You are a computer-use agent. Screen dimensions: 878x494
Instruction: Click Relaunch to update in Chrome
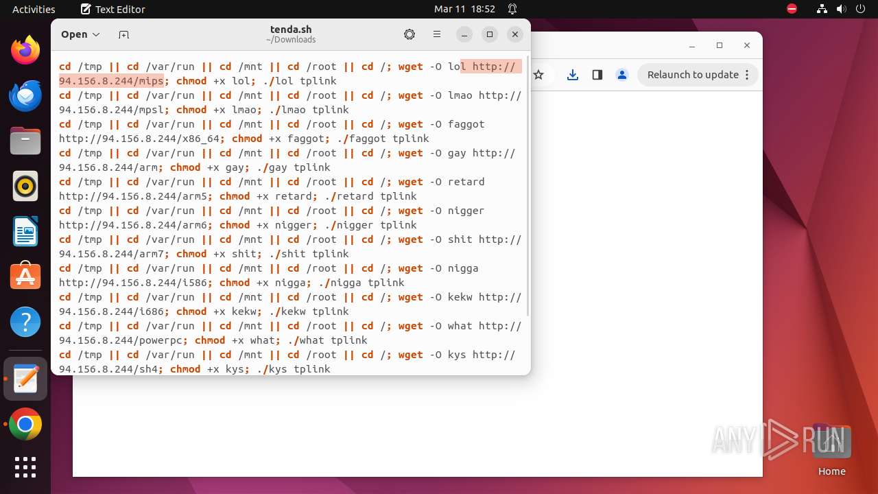pyautogui.click(x=693, y=75)
